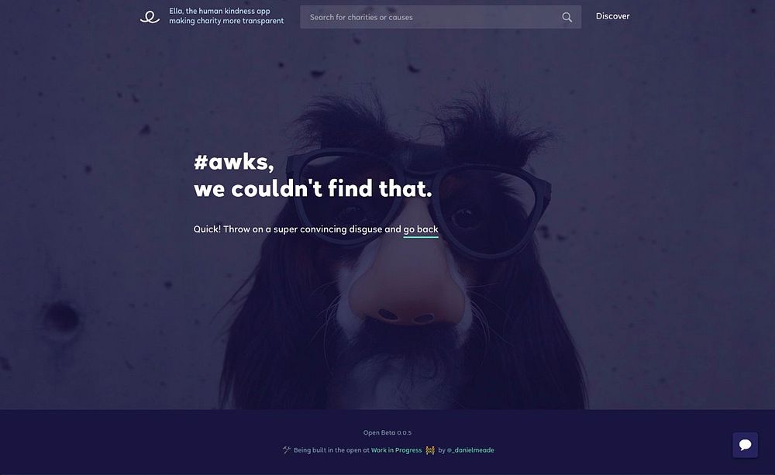The height and width of the screenshot is (475, 775).
Task: Click the yellow construction barrier emoji
Action: (x=430, y=449)
